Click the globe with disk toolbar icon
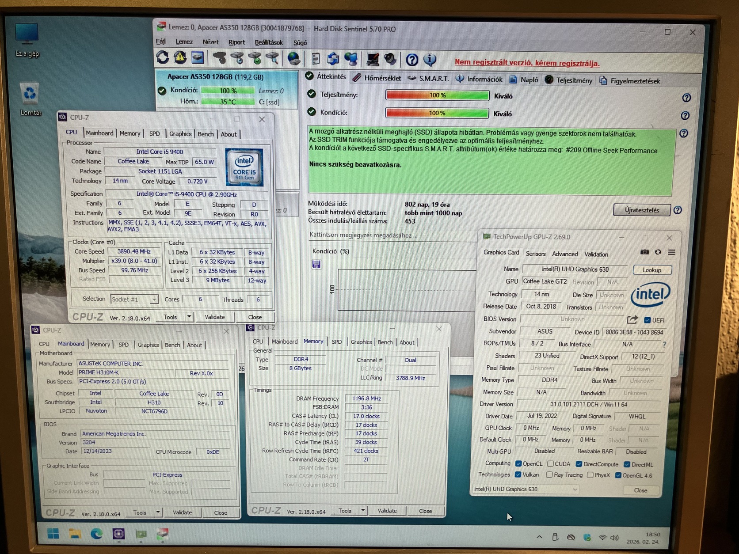This screenshot has width=739, height=554. (x=293, y=59)
